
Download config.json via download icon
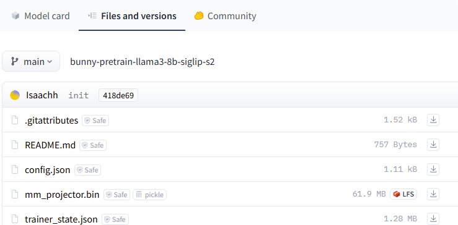(x=433, y=169)
